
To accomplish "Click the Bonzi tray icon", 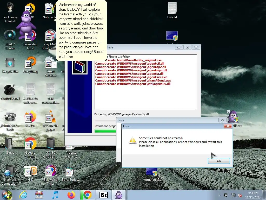I will [x=226, y=195].
